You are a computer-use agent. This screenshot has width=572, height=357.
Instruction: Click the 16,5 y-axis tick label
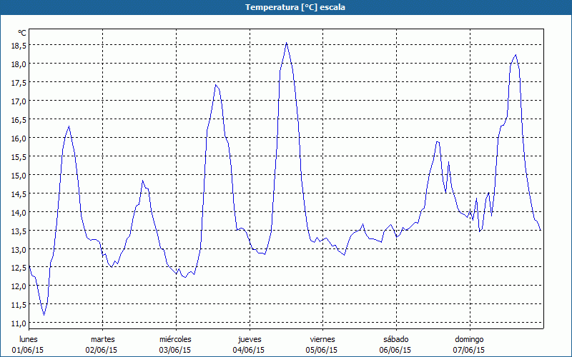pyautogui.click(x=19, y=119)
